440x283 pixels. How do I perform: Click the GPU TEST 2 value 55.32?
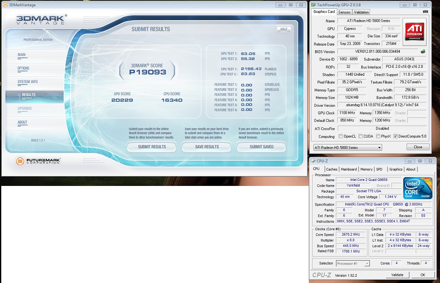pos(248,59)
